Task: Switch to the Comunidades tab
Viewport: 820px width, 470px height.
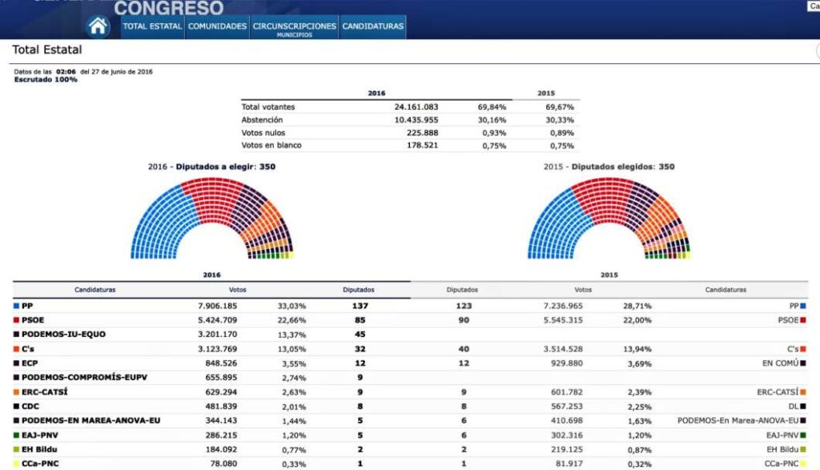Action: click(x=217, y=26)
